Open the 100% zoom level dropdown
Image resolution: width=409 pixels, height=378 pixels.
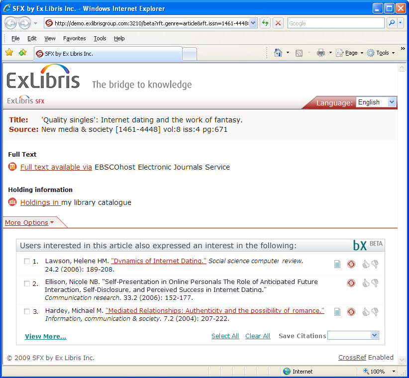(394, 371)
